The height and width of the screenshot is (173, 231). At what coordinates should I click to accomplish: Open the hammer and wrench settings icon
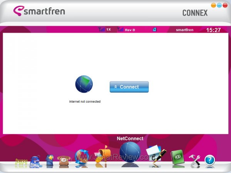click(194, 160)
